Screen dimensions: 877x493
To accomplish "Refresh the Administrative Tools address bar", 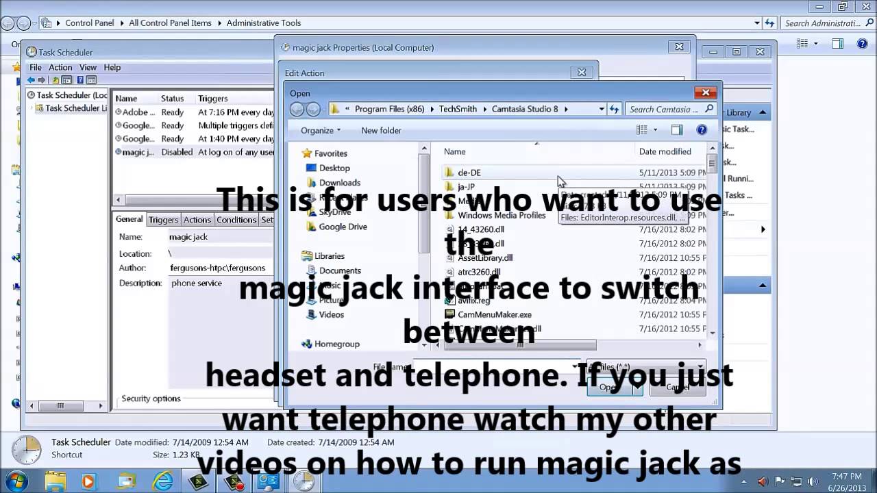I will 771,23.
